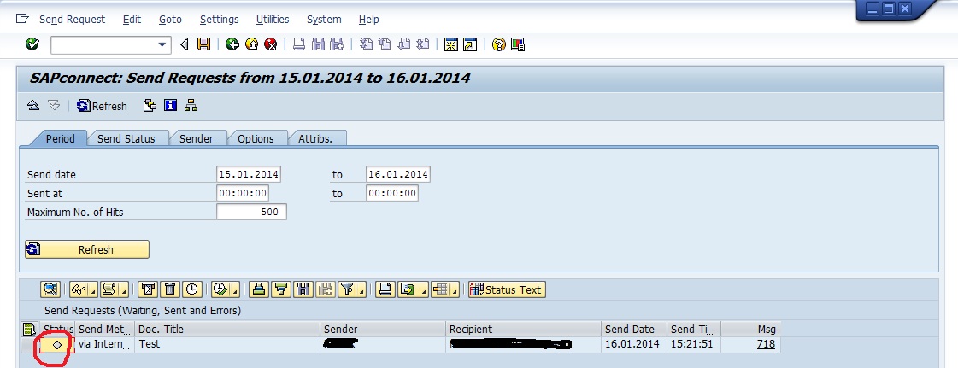Open the transaction command field dropdown
The image size is (958, 368).
point(162,44)
